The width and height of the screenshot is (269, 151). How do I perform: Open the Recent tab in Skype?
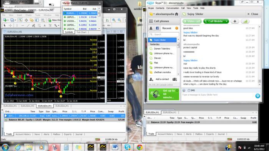[x=167, y=28]
